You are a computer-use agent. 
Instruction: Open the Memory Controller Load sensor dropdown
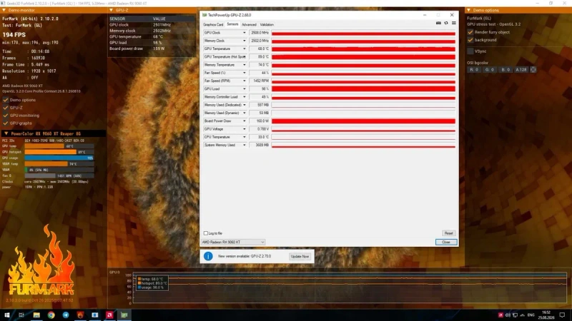(244, 97)
